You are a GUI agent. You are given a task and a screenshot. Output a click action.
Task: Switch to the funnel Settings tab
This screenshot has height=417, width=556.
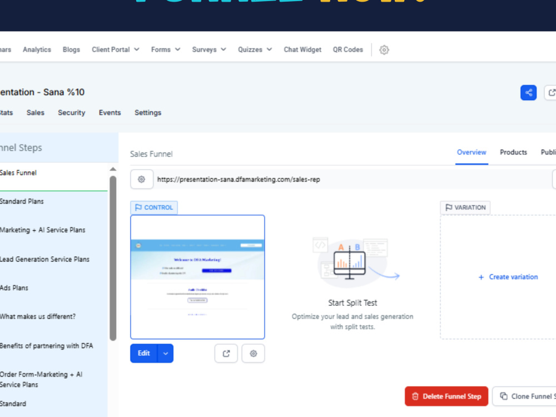[x=148, y=113]
